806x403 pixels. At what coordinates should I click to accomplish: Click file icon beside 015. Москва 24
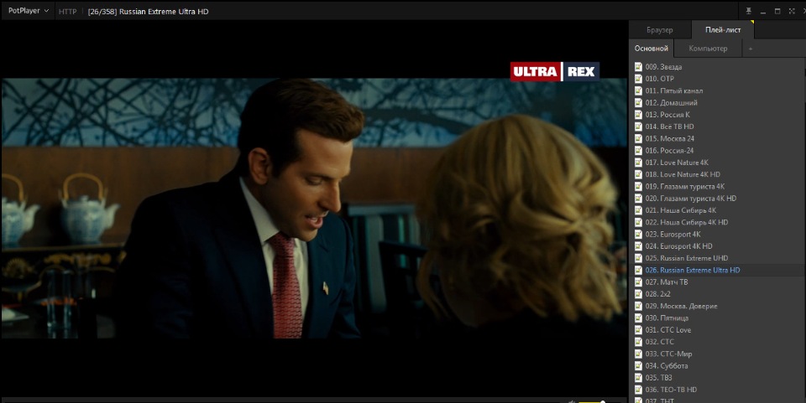[638, 138]
